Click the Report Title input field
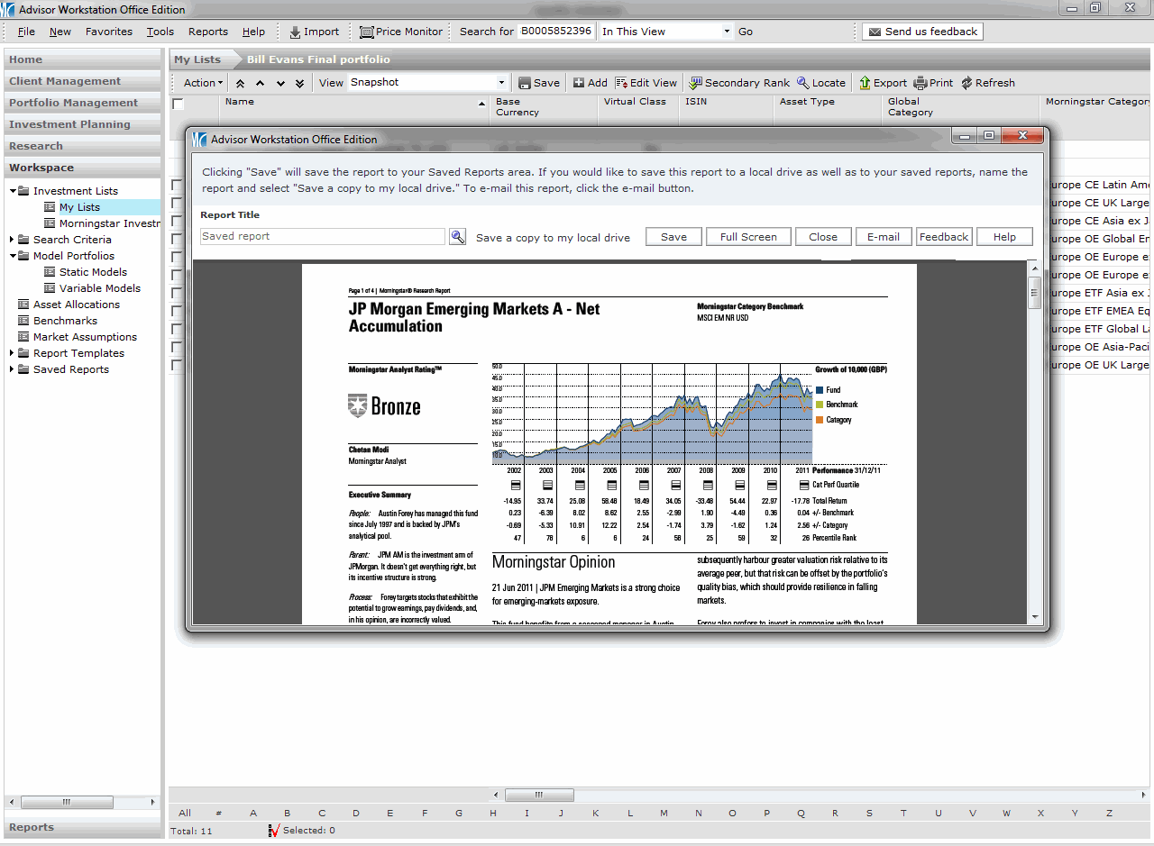The width and height of the screenshot is (1154, 846). click(x=323, y=237)
